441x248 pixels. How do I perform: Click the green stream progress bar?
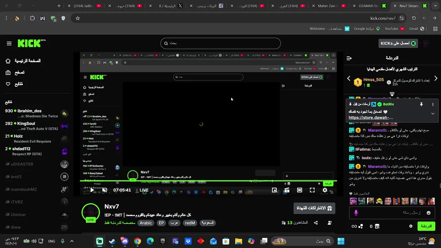pyautogui.click(x=208, y=181)
